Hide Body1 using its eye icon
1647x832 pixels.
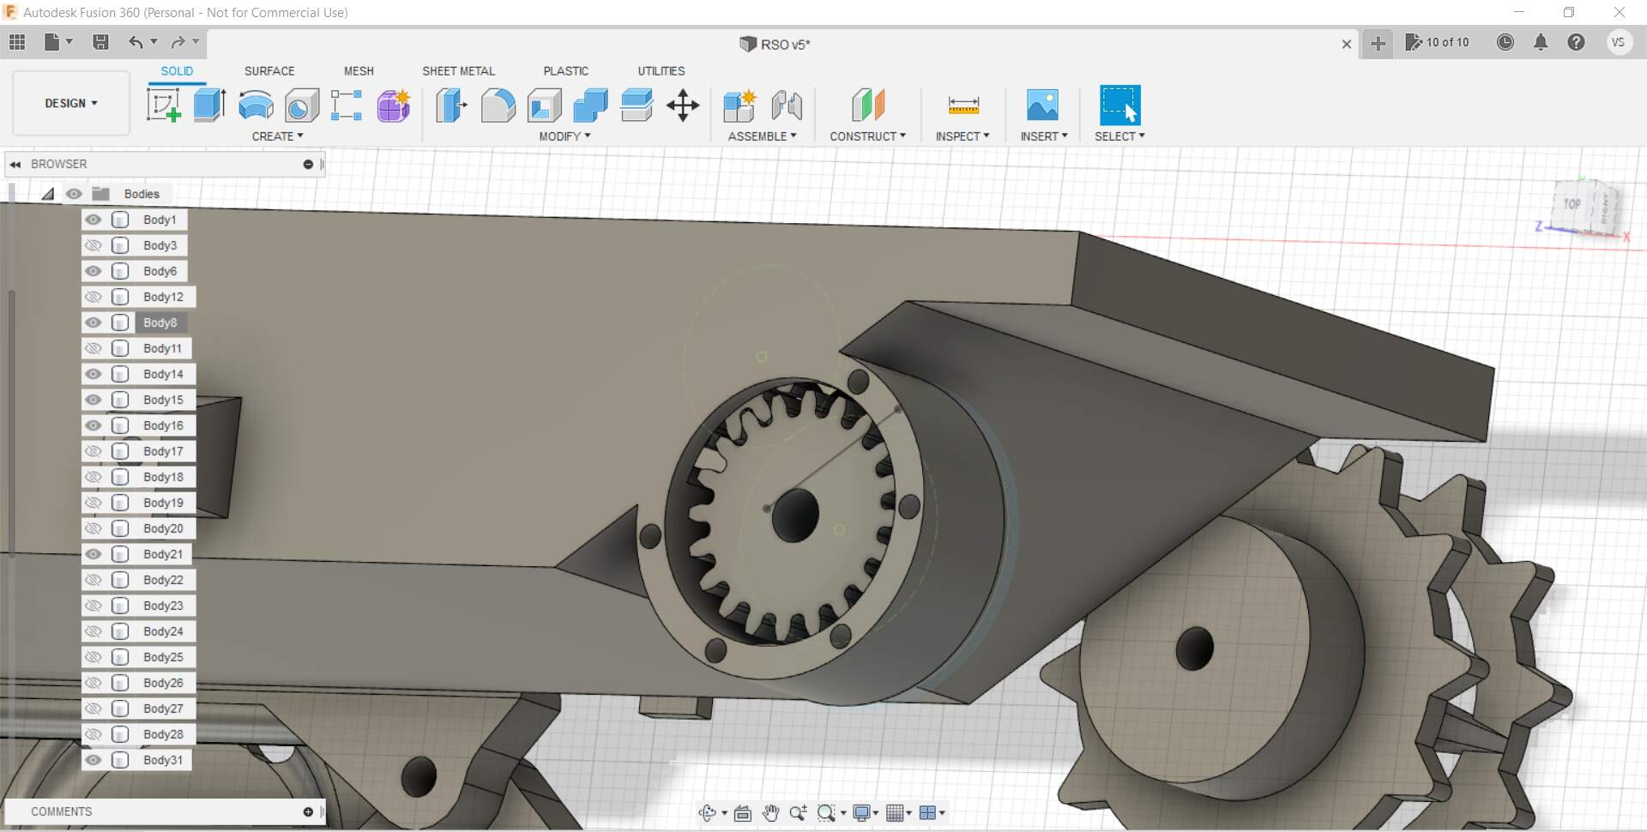(x=94, y=220)
